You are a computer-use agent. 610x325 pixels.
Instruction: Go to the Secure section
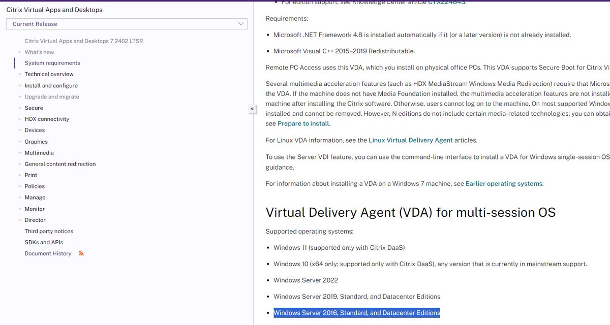(x=34, y=108)
